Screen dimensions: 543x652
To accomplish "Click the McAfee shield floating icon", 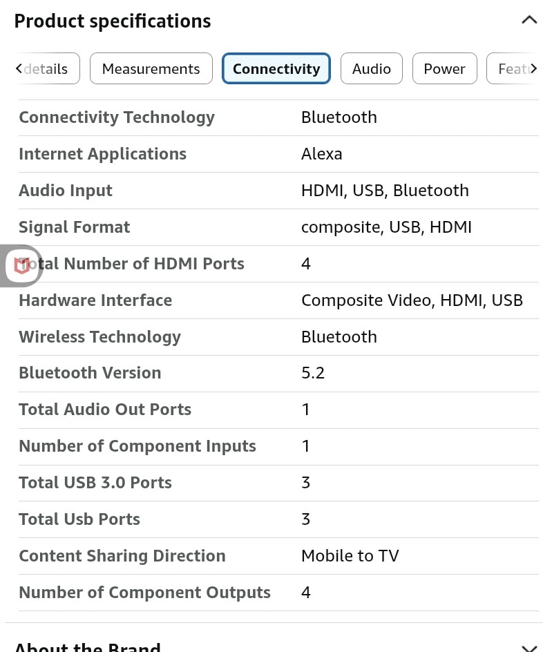I will pyautogui.click(x=21, y=265).
